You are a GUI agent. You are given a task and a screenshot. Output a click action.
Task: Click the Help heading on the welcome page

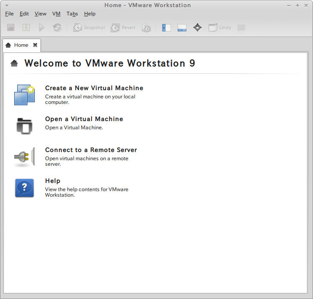pyautogui.click(x=53, y=181)
